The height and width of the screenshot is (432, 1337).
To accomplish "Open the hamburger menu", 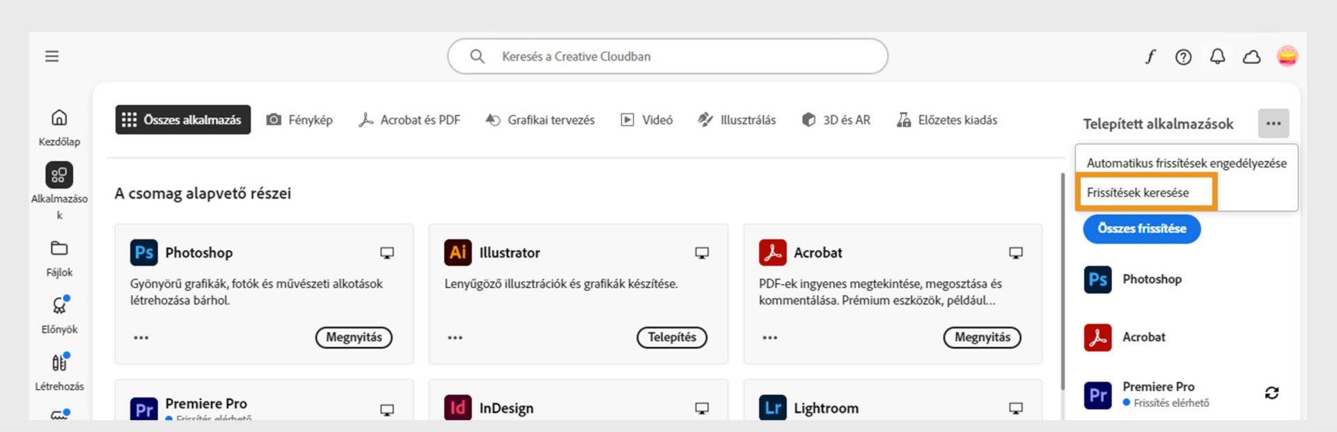I will coord(52,56).
